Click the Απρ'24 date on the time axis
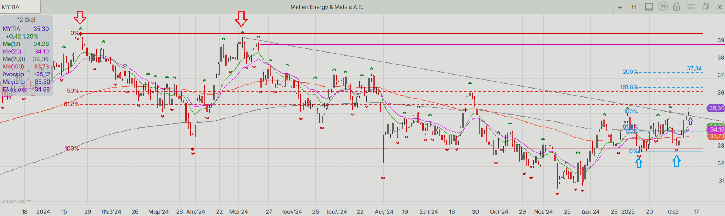The height and width of the screenshot is (216, 725). (196, 211)
